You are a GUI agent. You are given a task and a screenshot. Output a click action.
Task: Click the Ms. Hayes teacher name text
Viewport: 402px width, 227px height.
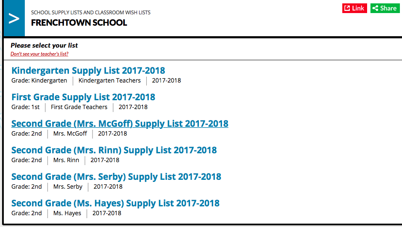(x=67, y=213)
